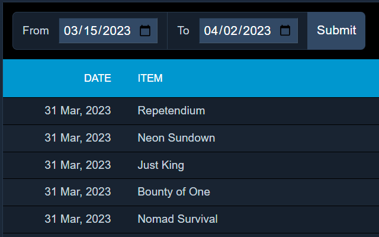Open the Repetendium item row
379x237 pixels.
(x=191, y=111)
